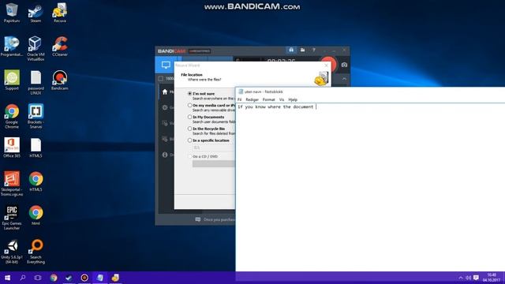The width and height of the screenshot is (505, 284).
Task: Select the password UNIX file icon
Action: click(x=36, y=82)
